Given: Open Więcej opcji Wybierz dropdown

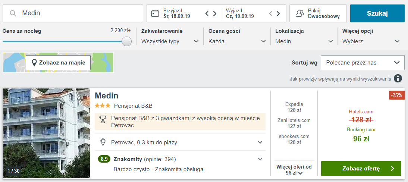Looking at the screenshot, I should (x=371, y=41).
